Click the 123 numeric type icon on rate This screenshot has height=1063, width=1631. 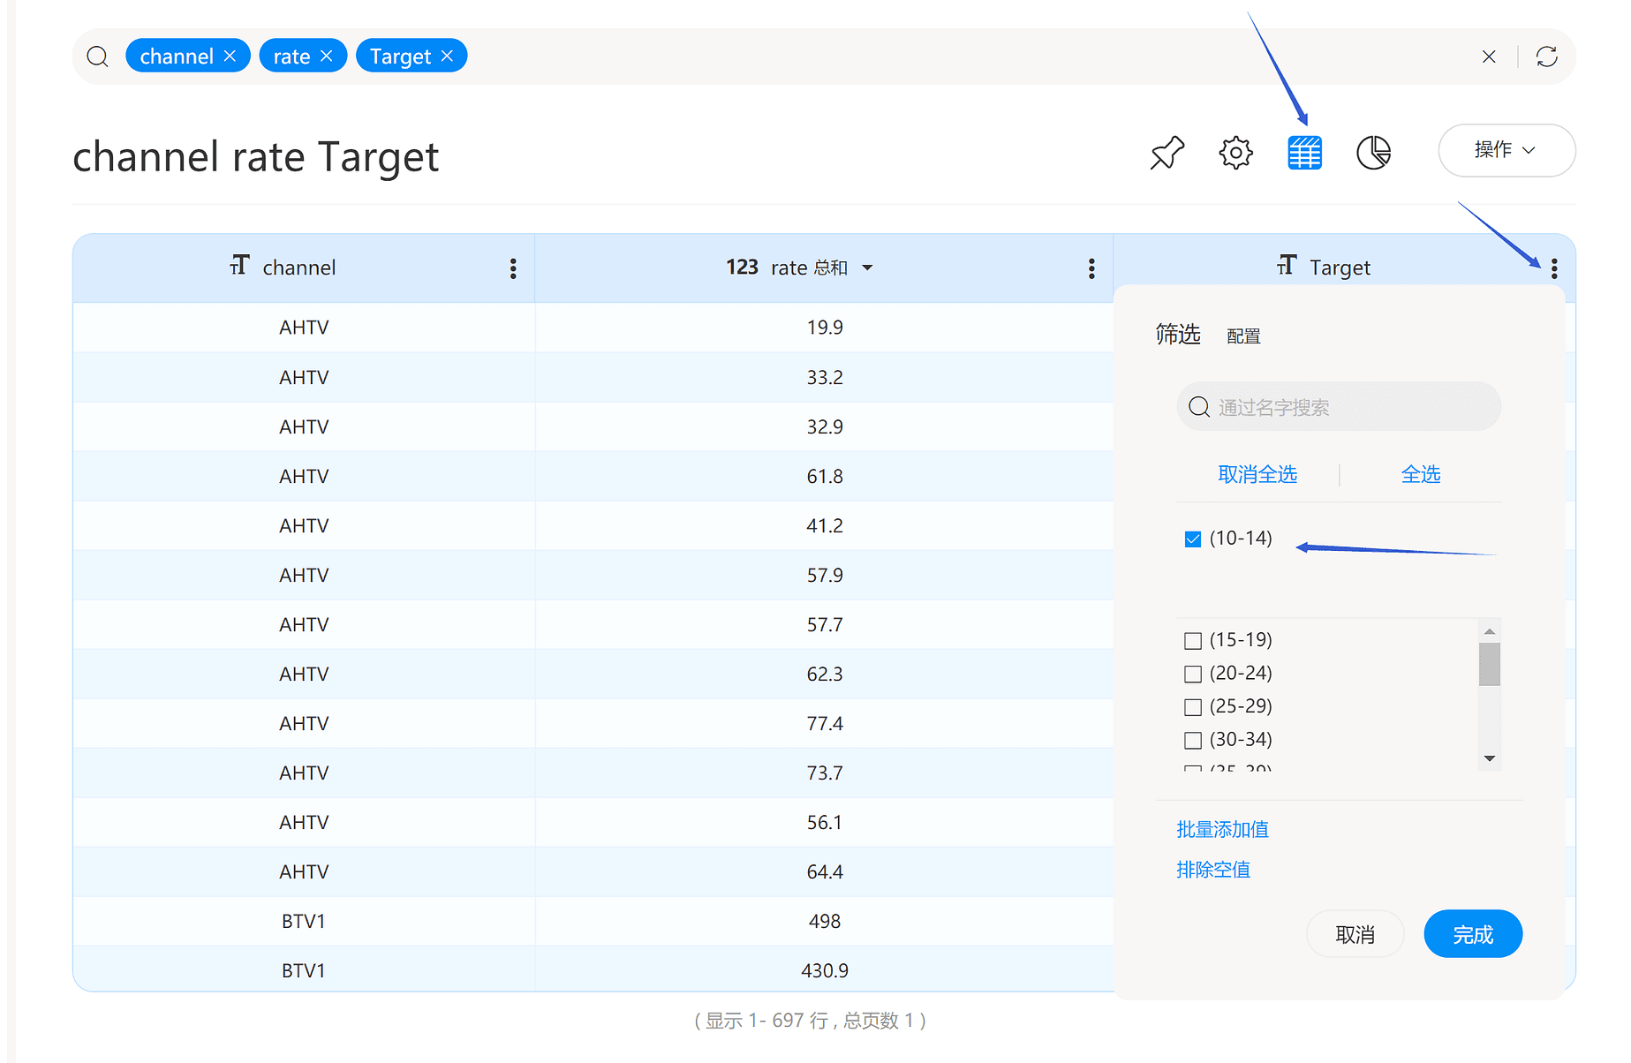pyautogui.click(x=742, y=268)
